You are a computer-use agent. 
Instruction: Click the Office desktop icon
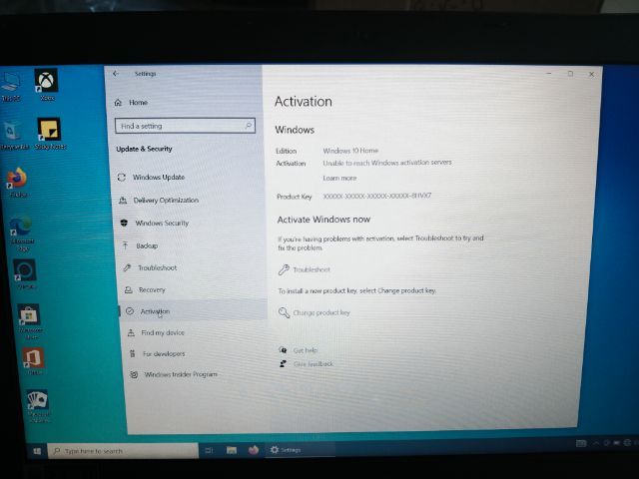(x=33, y=361)
